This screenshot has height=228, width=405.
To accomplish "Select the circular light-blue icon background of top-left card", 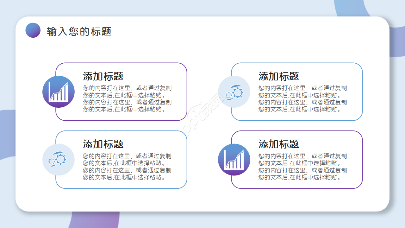I will 59,92.
